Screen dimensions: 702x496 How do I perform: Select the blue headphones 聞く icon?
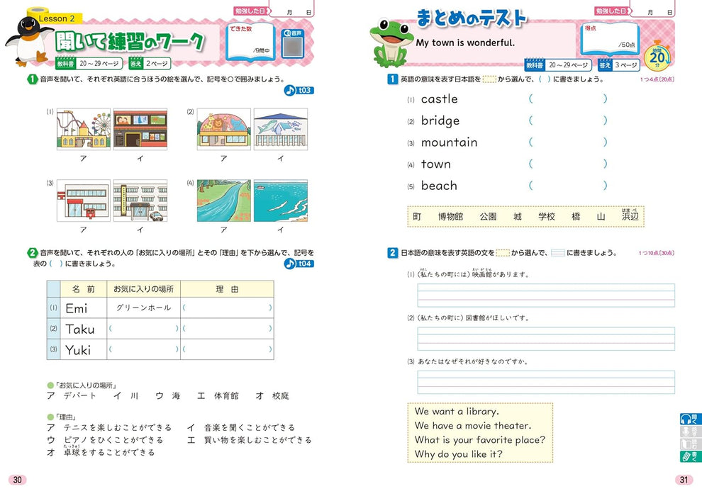pyautogui.click(x=686, y=419)
